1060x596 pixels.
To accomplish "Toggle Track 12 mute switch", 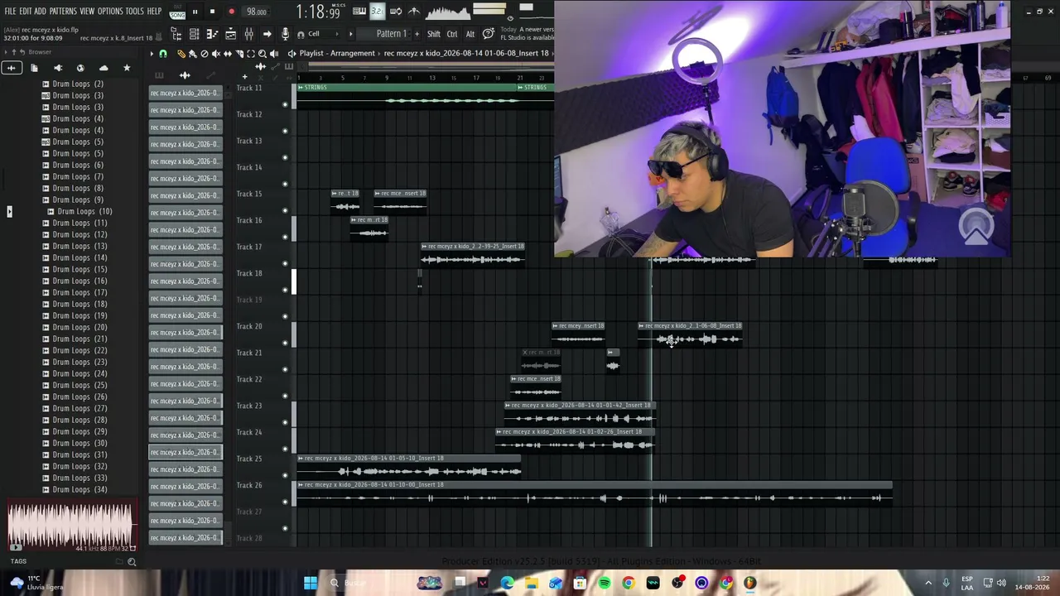I will point(285,131).
